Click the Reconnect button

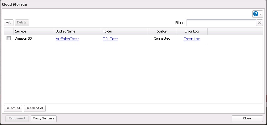[17, 118]
